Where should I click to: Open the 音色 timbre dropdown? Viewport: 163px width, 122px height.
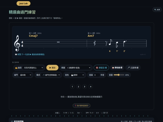coord(77,75)
